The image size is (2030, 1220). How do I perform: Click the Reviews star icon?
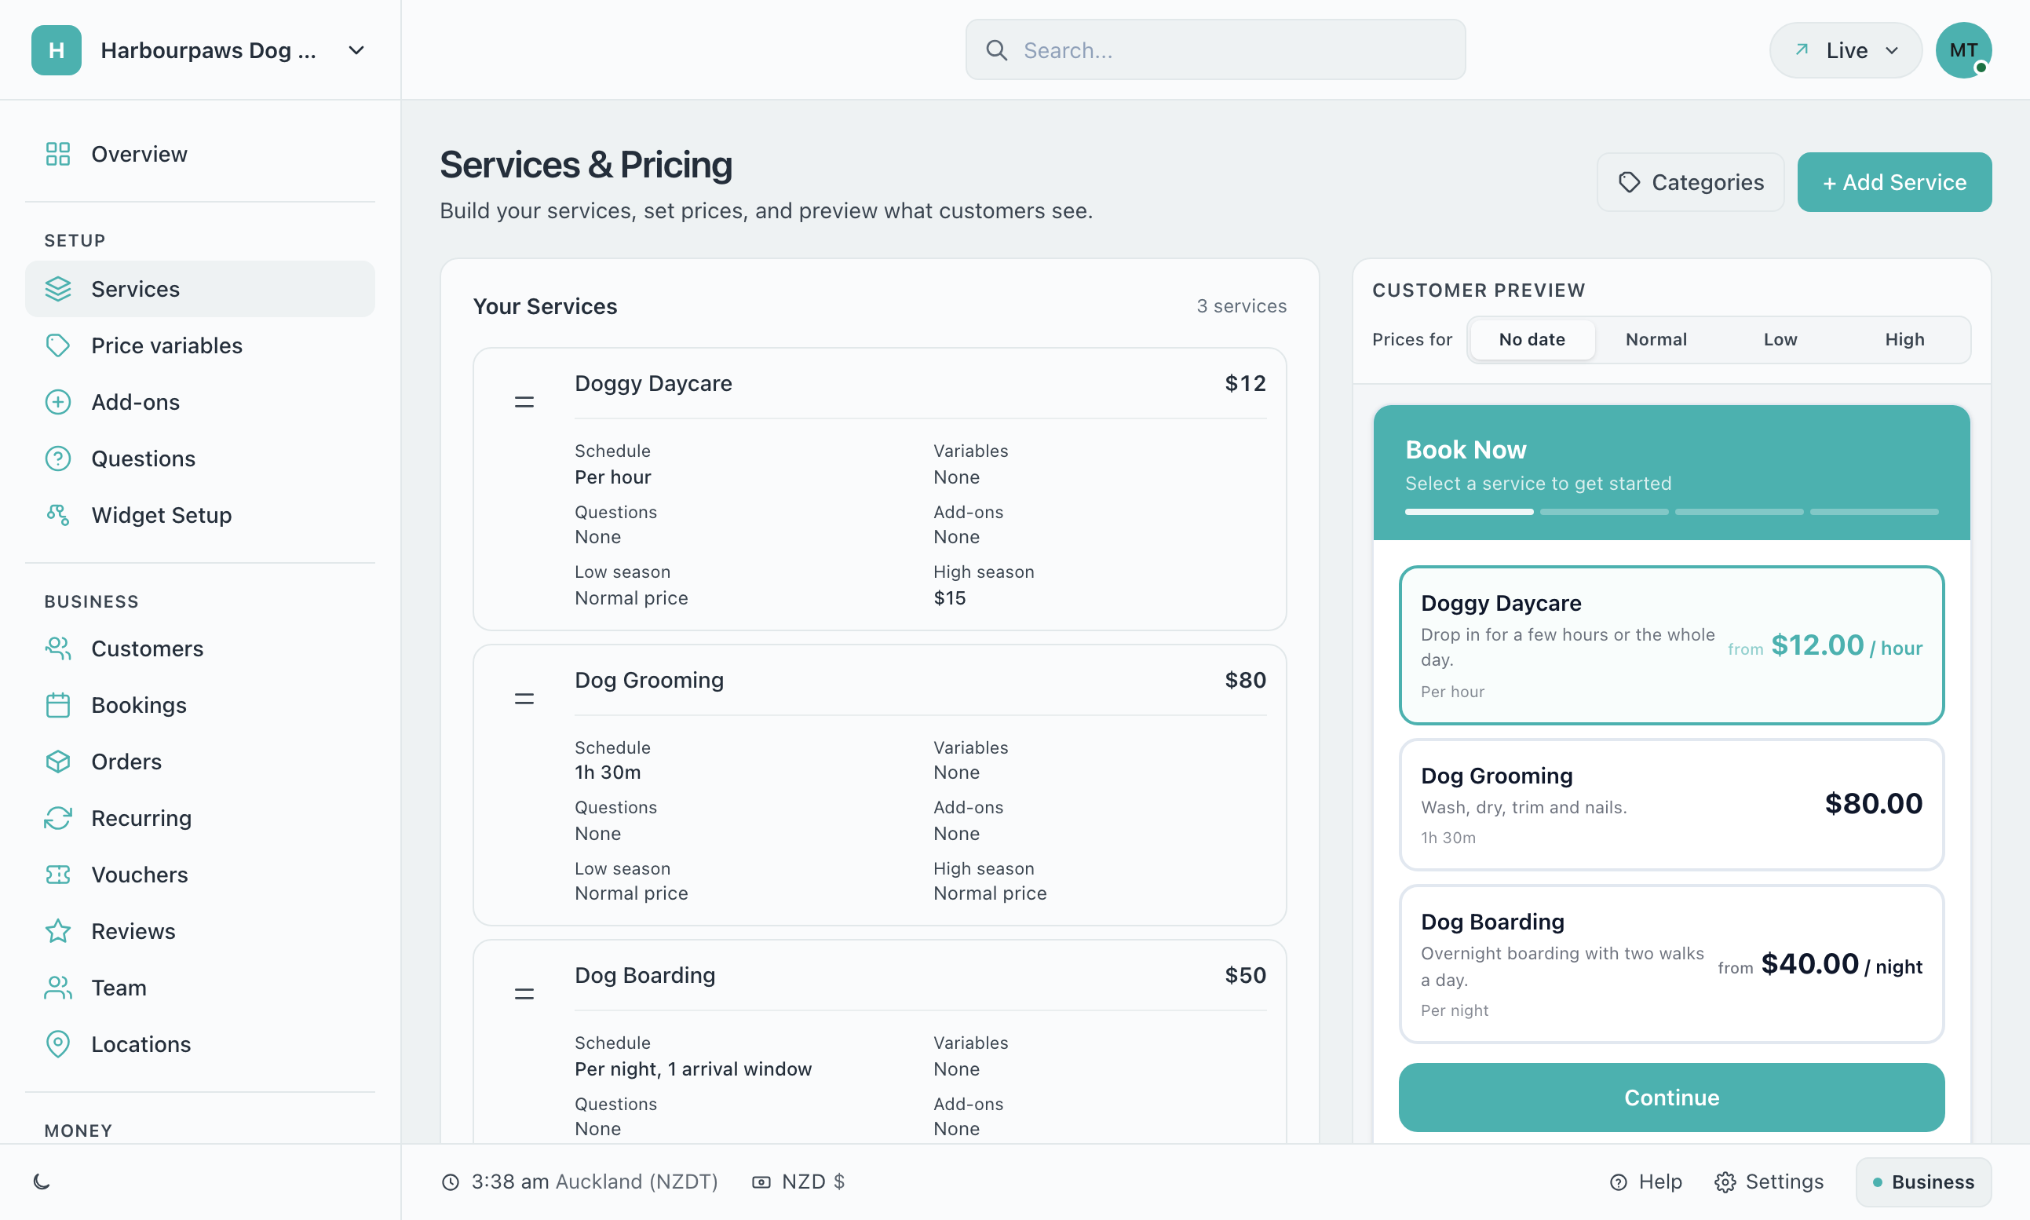pos(57,930)
